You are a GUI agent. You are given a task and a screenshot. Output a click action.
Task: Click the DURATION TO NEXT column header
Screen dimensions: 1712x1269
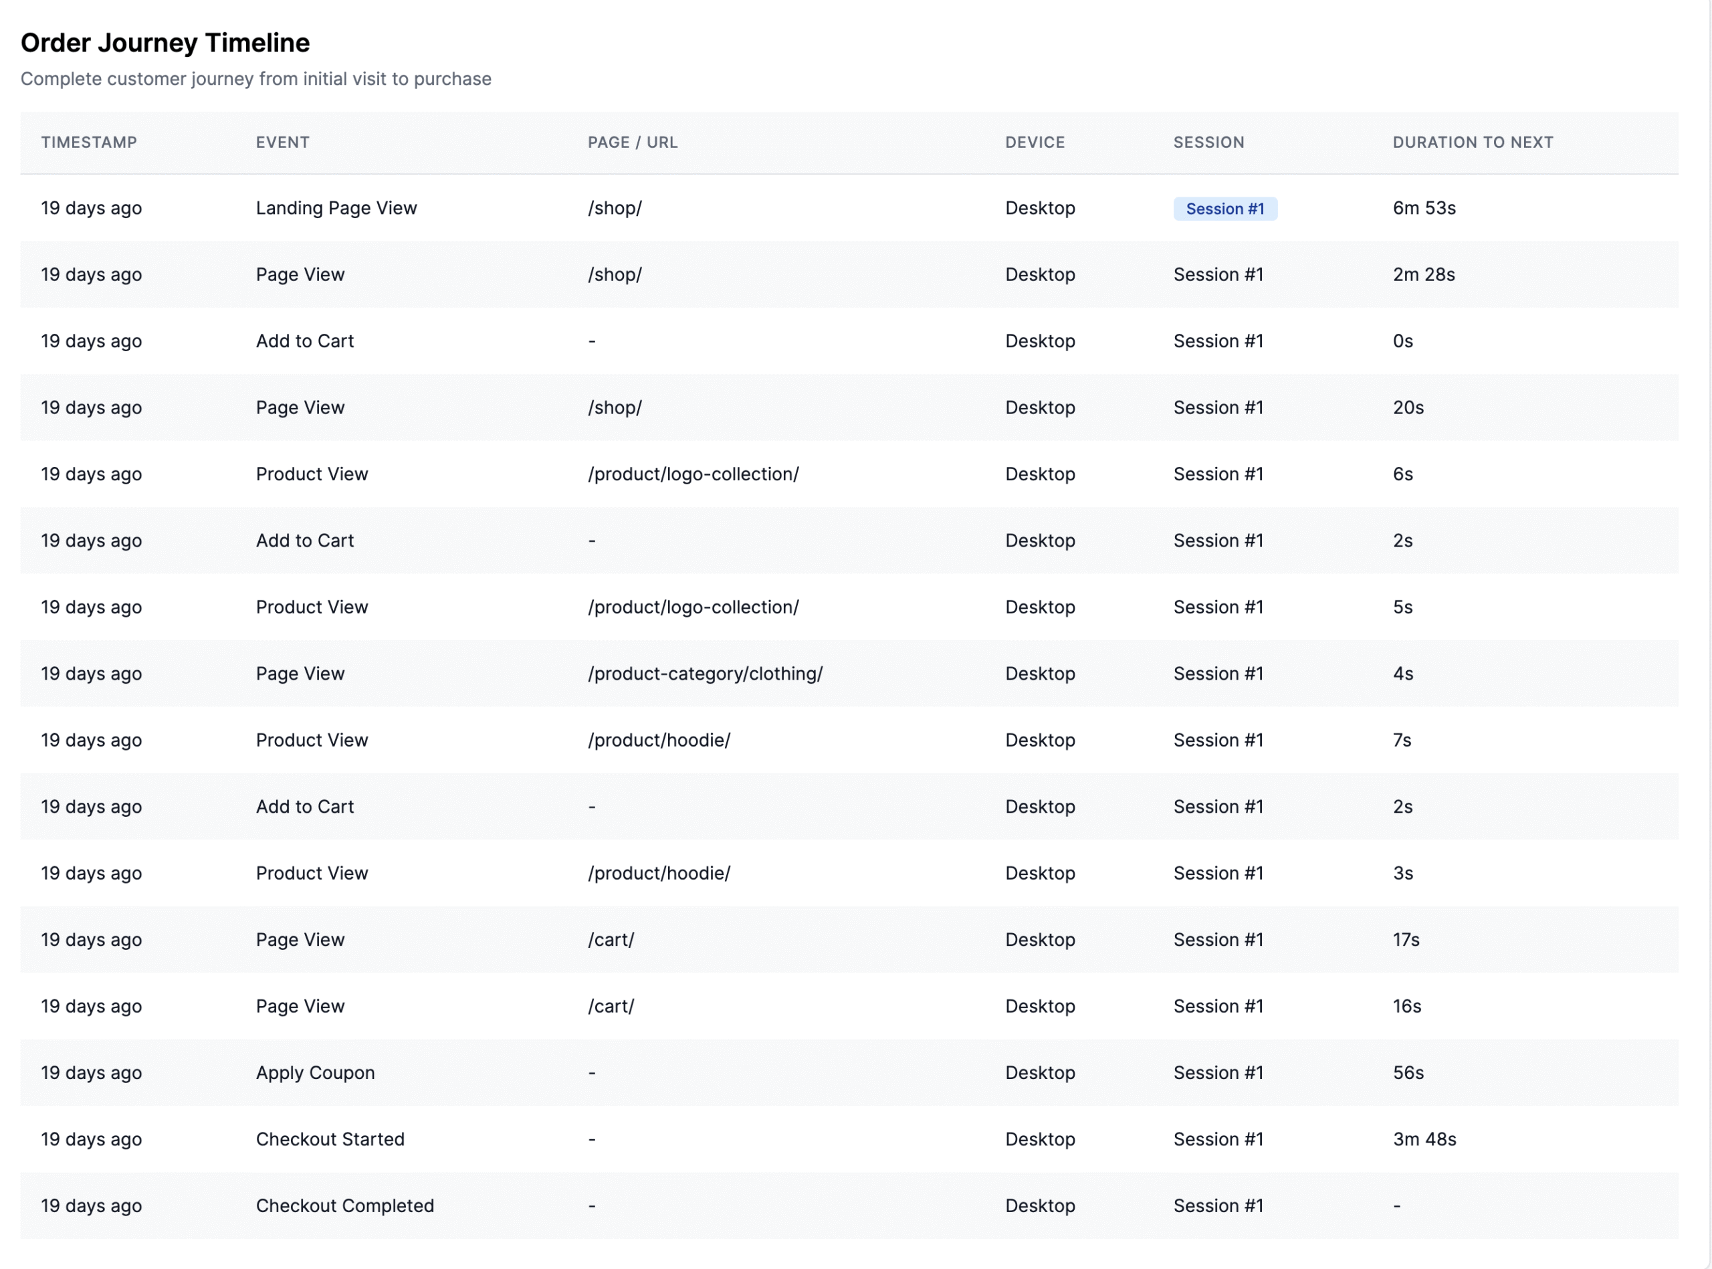1473,142
